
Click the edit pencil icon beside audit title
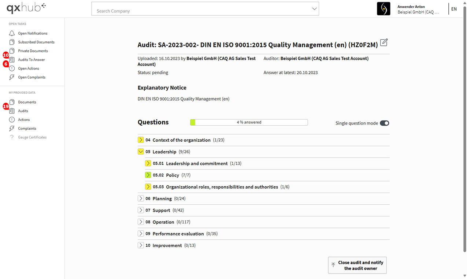point(384,42)
